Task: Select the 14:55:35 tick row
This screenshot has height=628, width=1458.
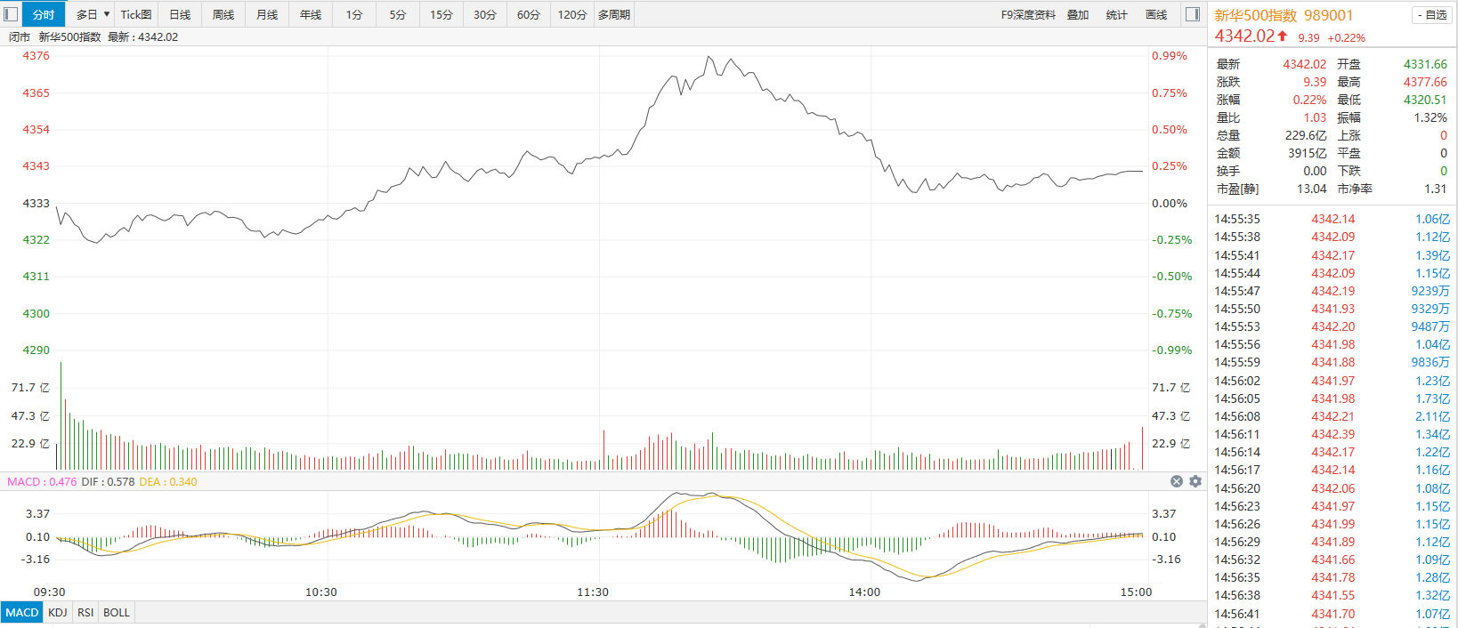Action: [1332, 219]
